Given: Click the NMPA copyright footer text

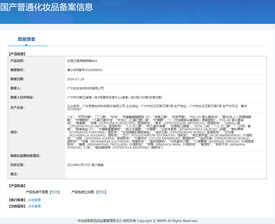Looking at the screenshot, I should click(x=137, y=221).
